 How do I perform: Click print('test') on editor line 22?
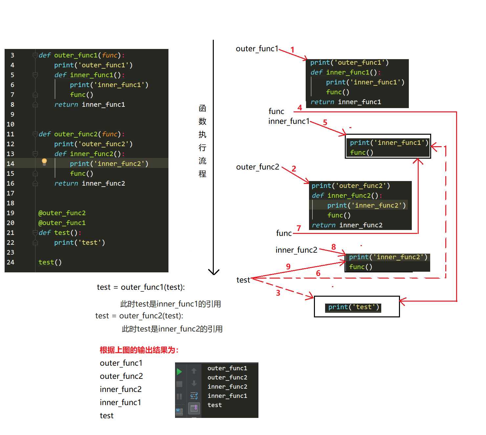[x=80, y=243]
